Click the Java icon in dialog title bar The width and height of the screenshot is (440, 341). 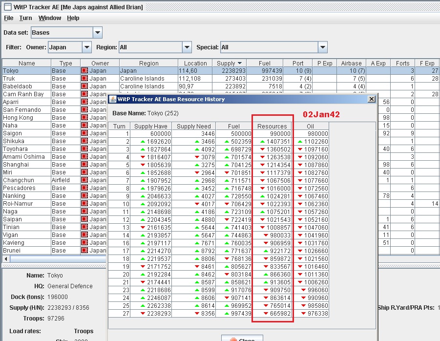point(113,99)
